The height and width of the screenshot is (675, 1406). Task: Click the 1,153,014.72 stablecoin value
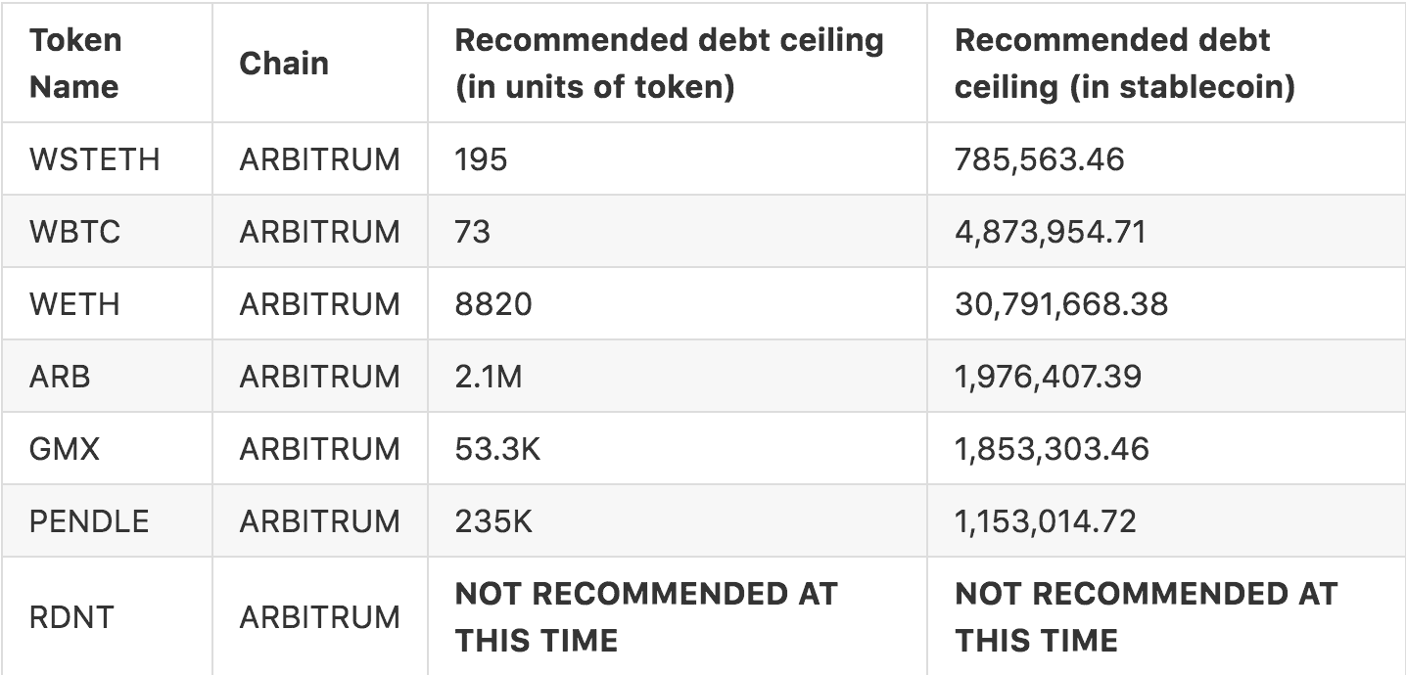click(1046, 521)
